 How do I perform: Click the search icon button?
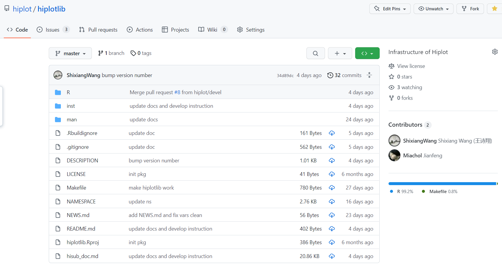coord(316,53)
